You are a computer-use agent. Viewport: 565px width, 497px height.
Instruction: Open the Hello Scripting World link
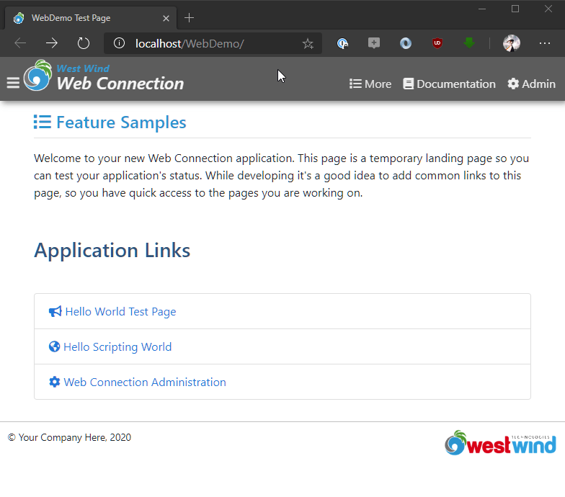pyautogui.click(x=117, y=346)
